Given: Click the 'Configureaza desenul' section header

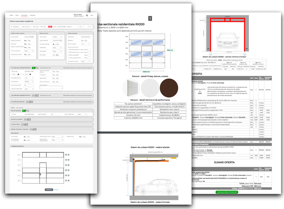Looking at the screenshot, I should [52, 146].
